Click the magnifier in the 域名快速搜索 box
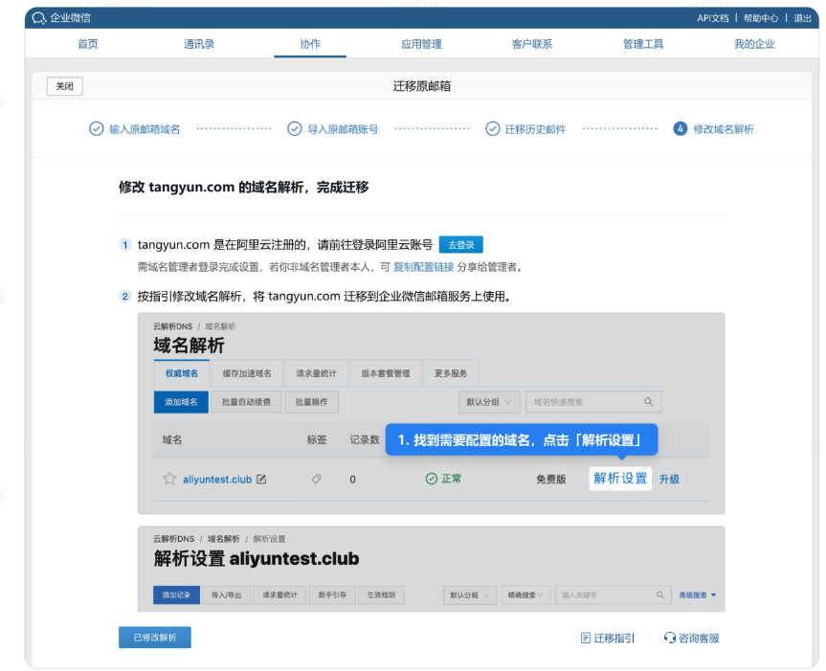This screenshot has height=671, width=826. click(648, 401)
